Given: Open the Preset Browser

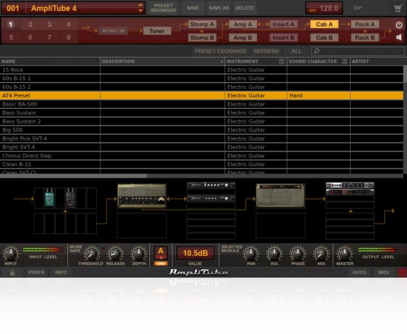Looking at the screenshot, I should (x=163, y=8).
